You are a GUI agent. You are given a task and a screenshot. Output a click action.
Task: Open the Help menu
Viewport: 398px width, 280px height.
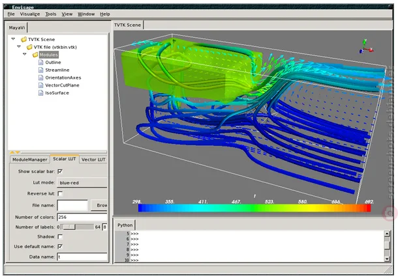(105, 14)
